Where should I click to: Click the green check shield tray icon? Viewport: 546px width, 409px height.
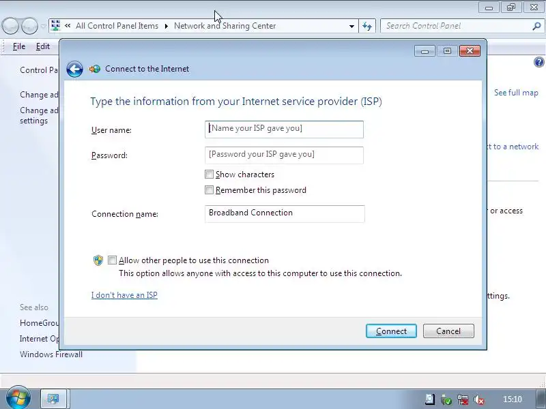click(446, 399)
